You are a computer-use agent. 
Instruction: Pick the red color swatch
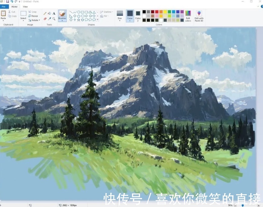[x=157, y=11]
